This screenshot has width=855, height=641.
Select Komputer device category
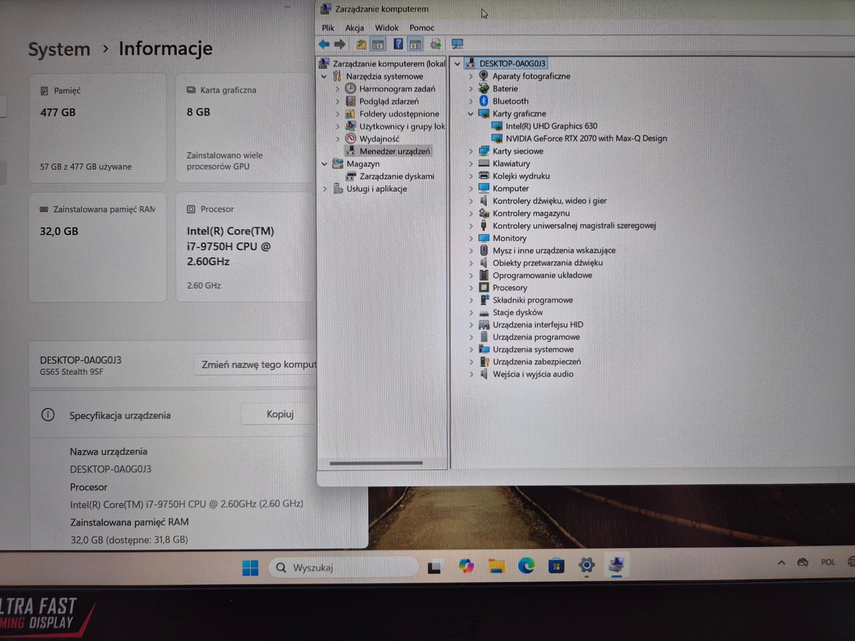tap(510, 188)
